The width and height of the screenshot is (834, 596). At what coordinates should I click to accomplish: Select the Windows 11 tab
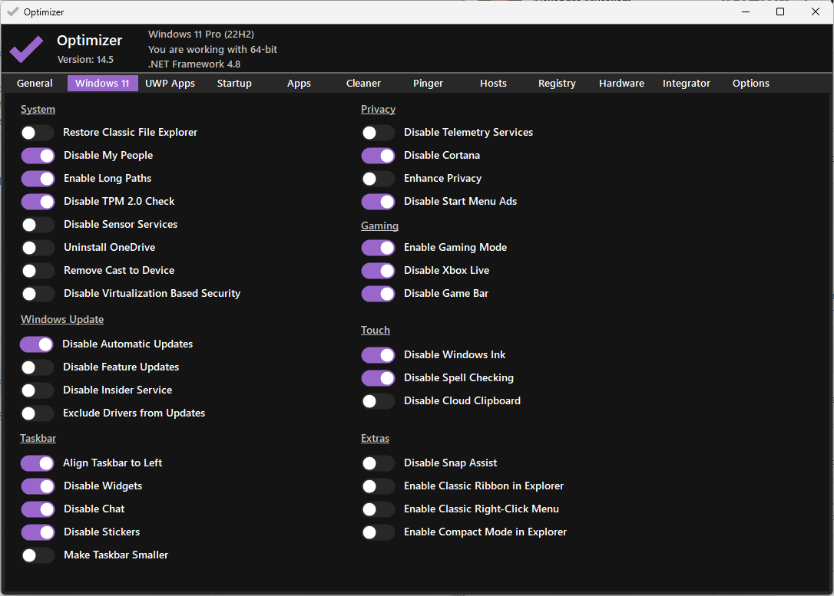click(102, 84)
